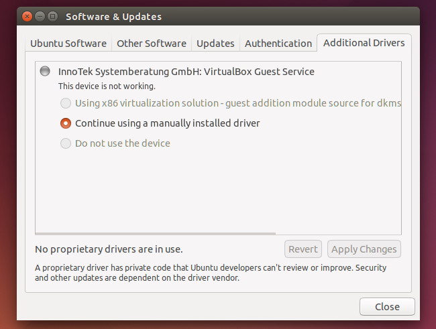This screenshot has height=329, width=436.
Task: Open the Ubuntu Software tab
Action: (x=68, y=44)
